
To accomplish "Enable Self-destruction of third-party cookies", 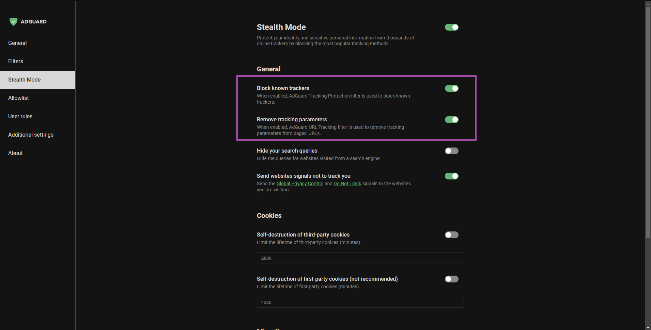I will 451,235.
